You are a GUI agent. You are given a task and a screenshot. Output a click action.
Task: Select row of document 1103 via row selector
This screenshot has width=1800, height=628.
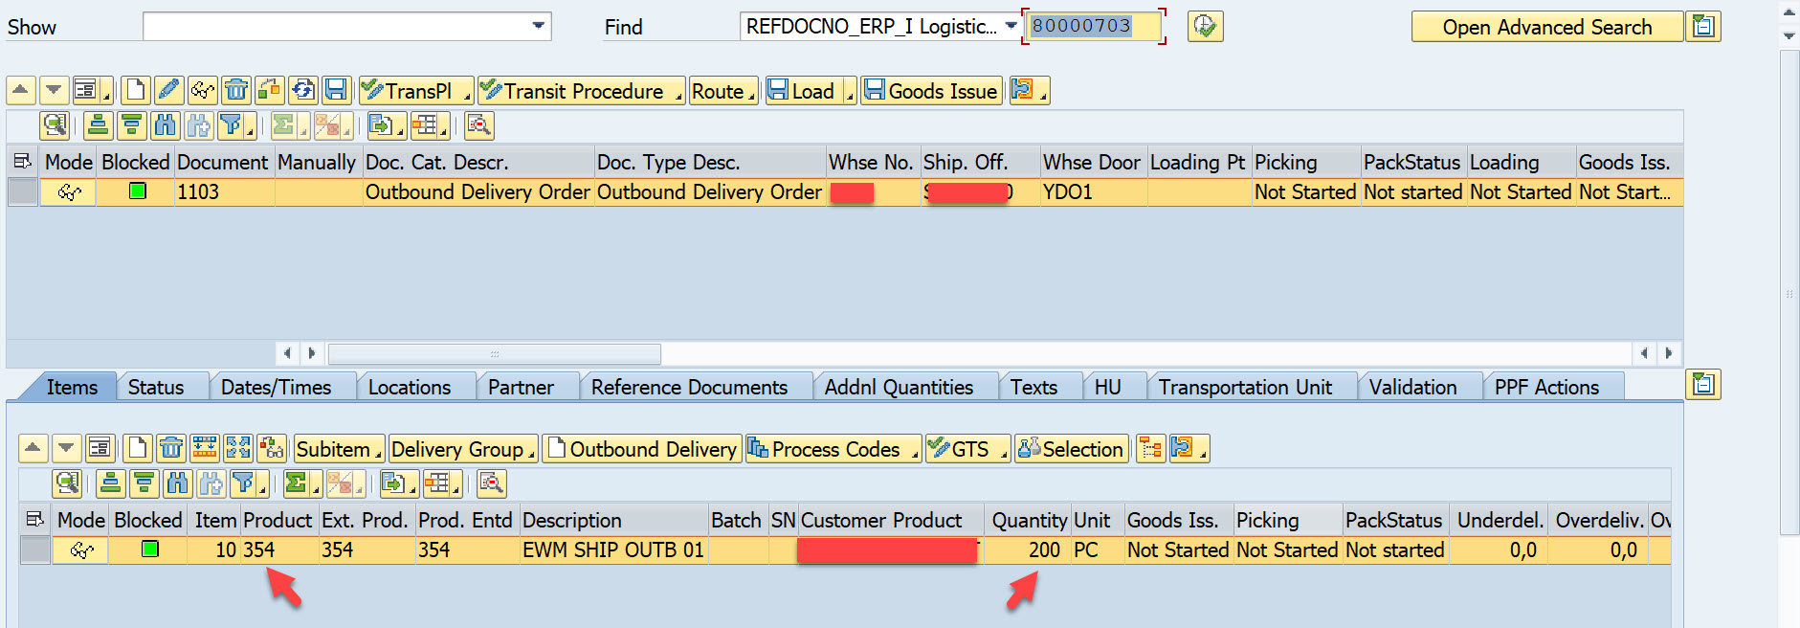23,191
